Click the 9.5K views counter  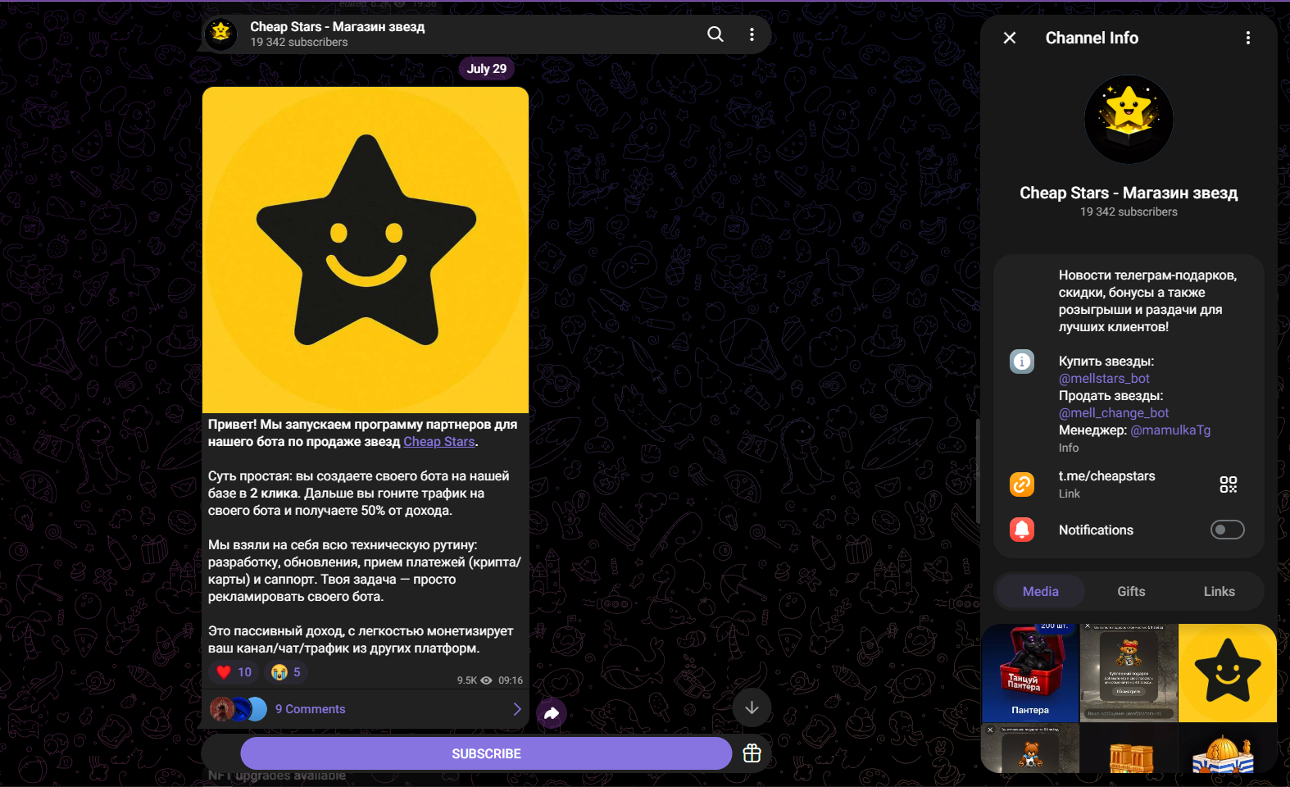[x=475, y=680]
